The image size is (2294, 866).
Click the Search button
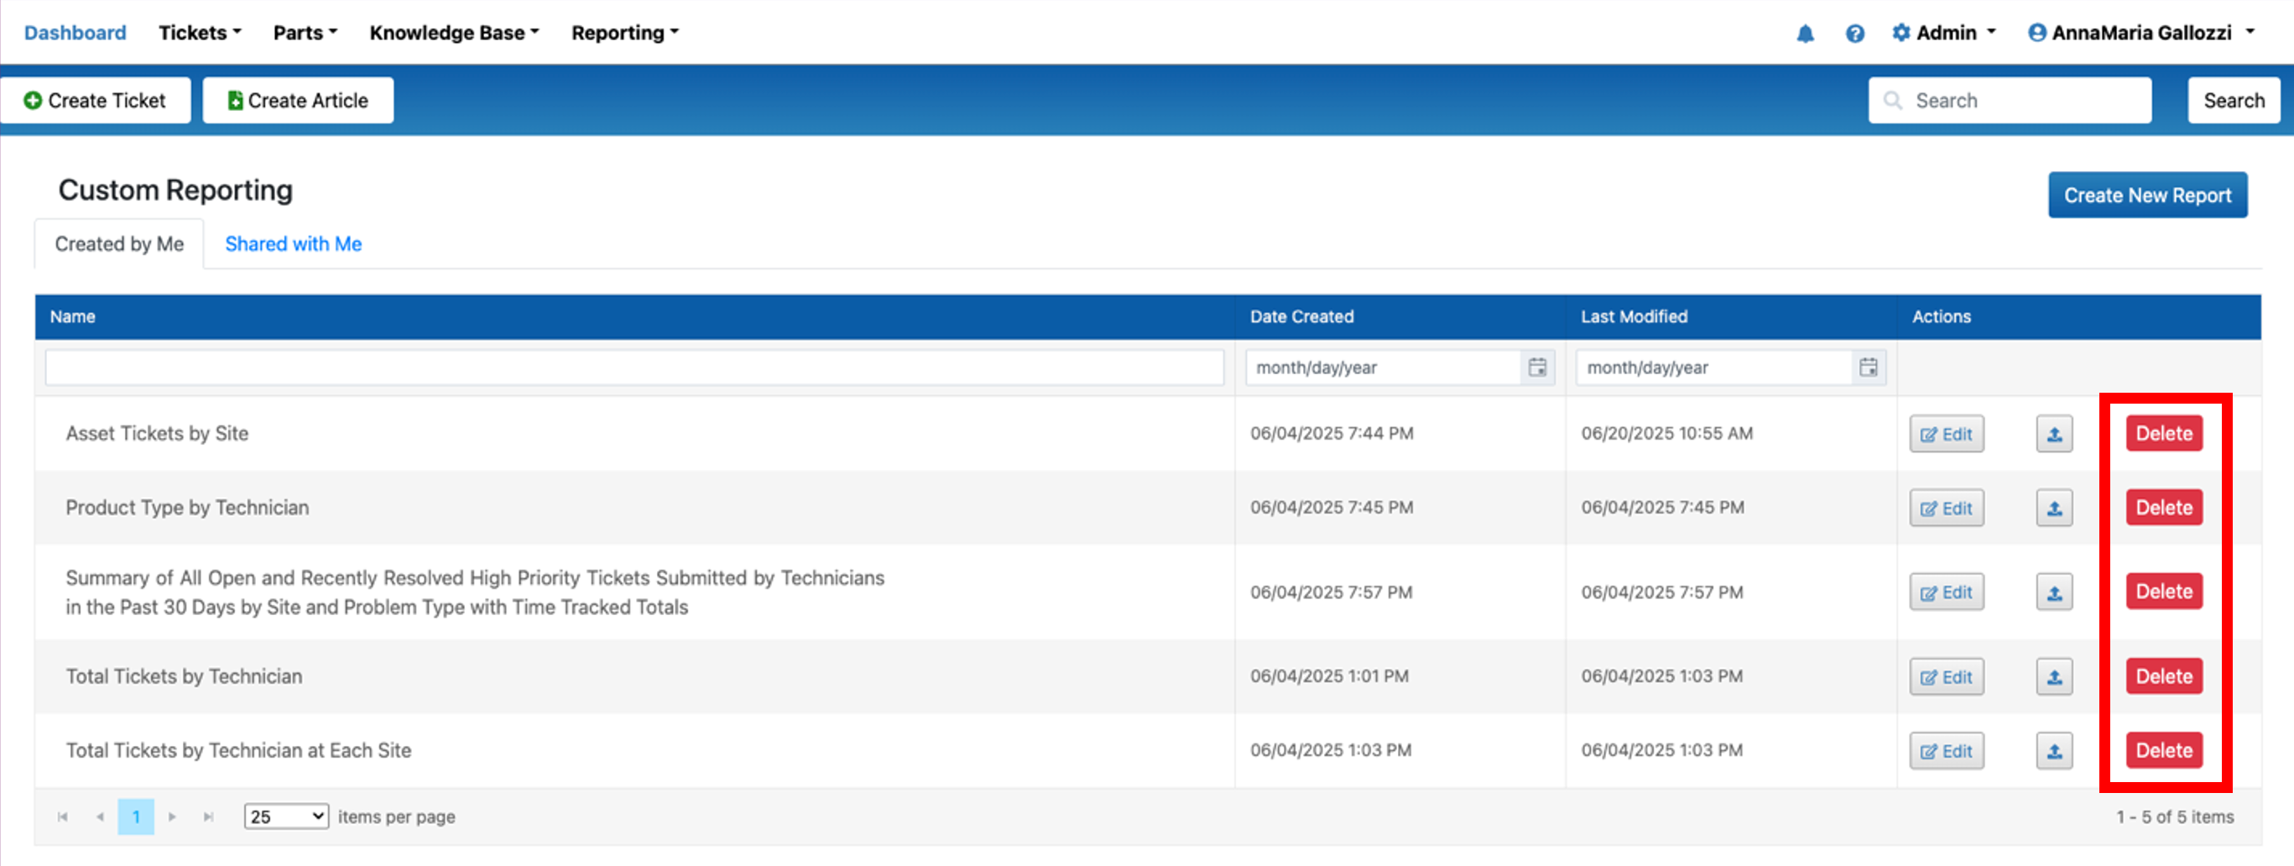2234,101
